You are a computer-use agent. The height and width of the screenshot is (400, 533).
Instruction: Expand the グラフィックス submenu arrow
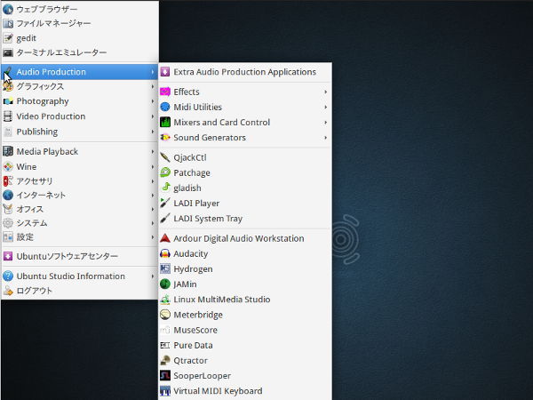(153, 86)
